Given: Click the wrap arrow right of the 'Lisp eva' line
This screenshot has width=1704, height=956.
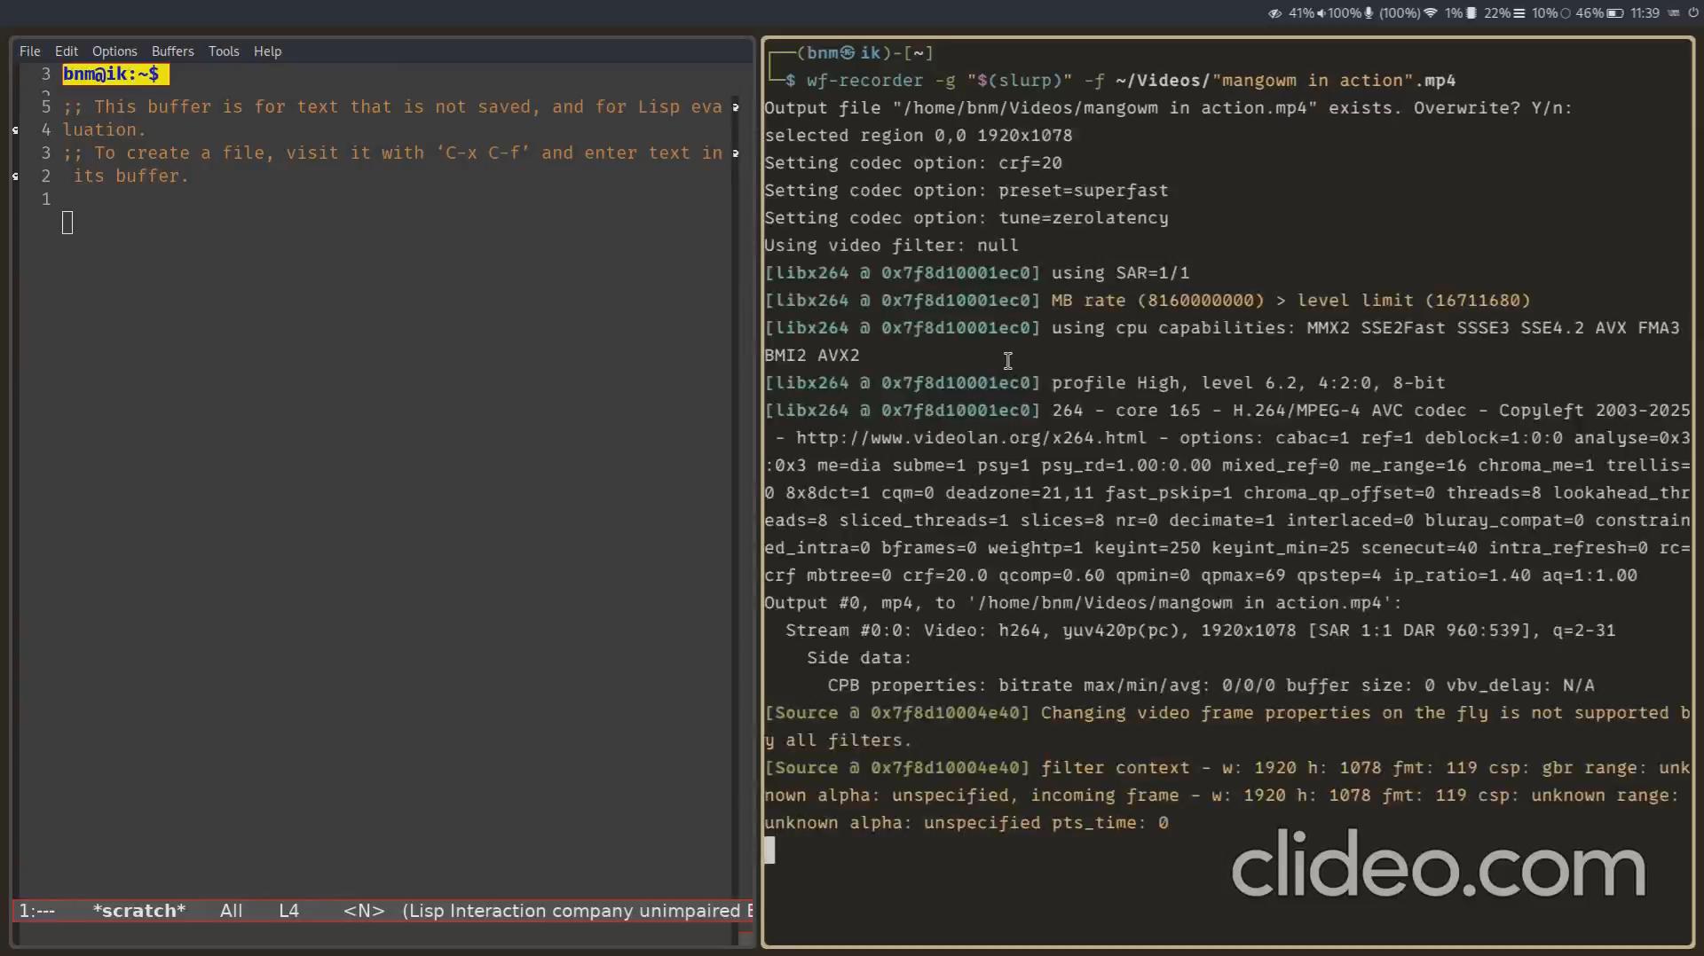Looking at the screenshot, I should (x=736, y=107).
